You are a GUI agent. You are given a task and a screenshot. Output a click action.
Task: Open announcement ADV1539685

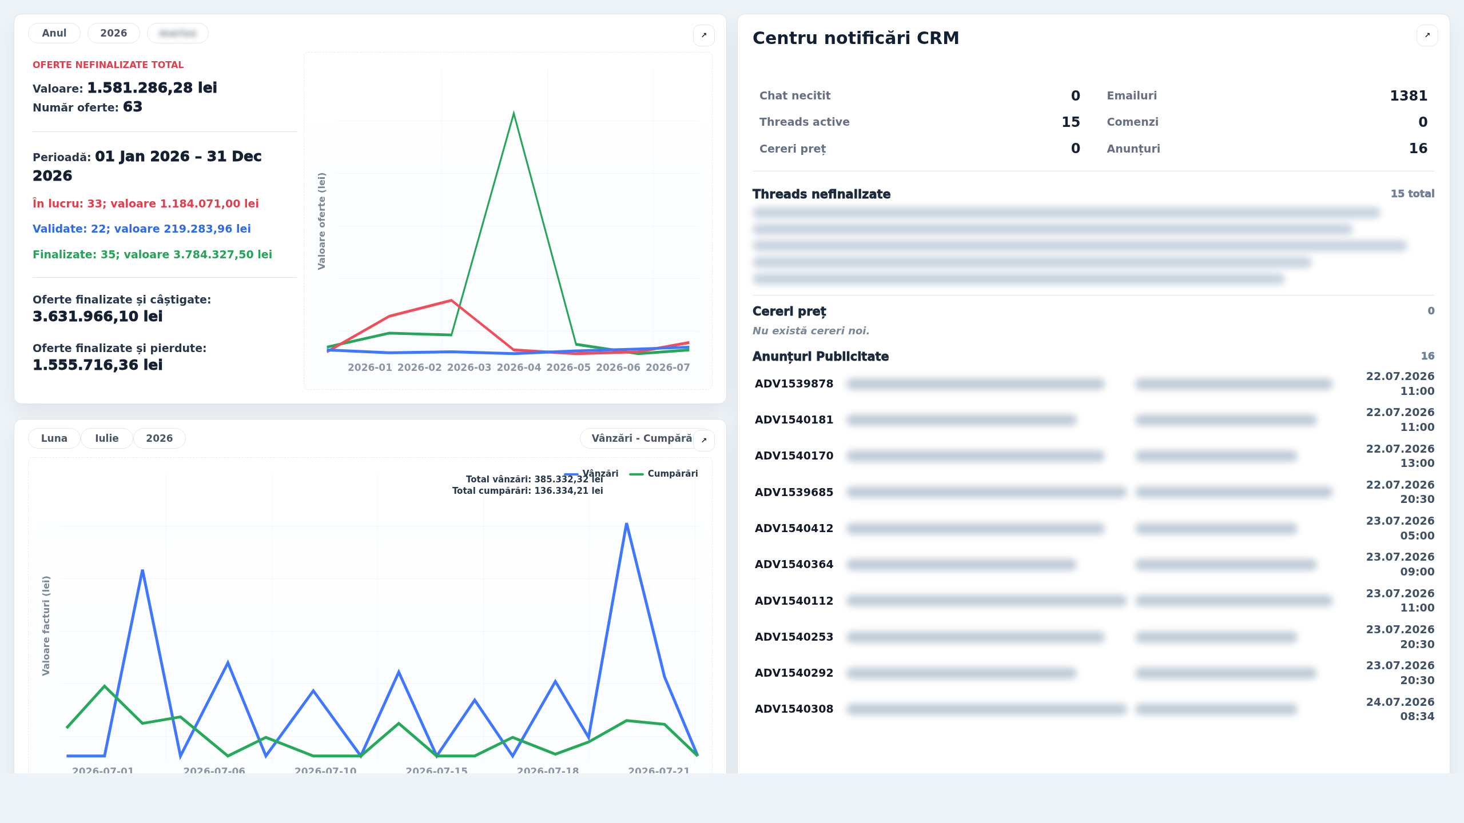click(1093, 492)
